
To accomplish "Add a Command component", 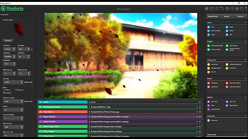I will (x=213, y=120).
